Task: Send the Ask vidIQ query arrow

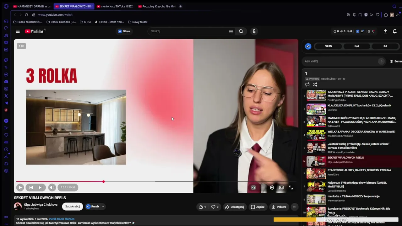Action: coord(382,61)
